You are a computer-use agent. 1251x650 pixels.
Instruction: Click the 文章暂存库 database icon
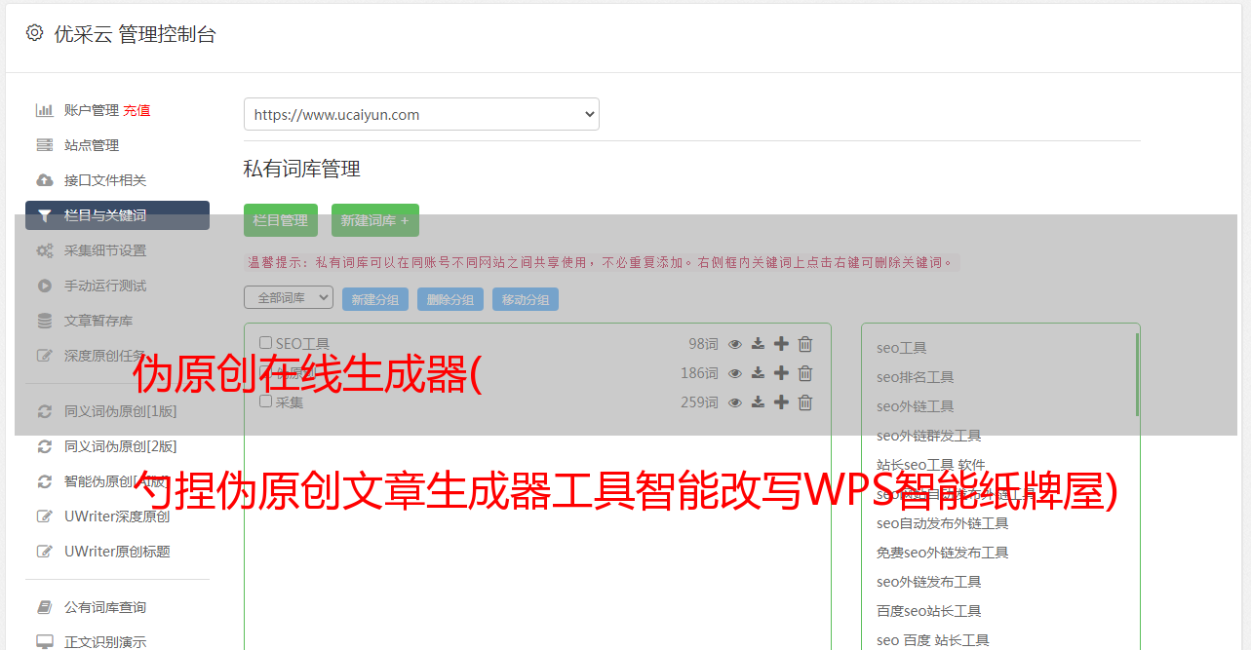[45, 321]
